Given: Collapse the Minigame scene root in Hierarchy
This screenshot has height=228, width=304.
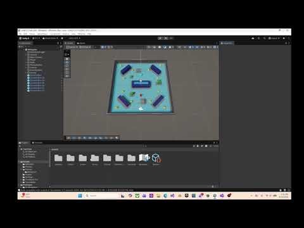Looking at the screenshot, I should point(24,49).
